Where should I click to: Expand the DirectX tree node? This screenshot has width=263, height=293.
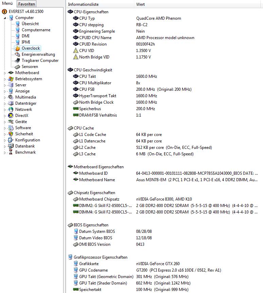[5, 116]
